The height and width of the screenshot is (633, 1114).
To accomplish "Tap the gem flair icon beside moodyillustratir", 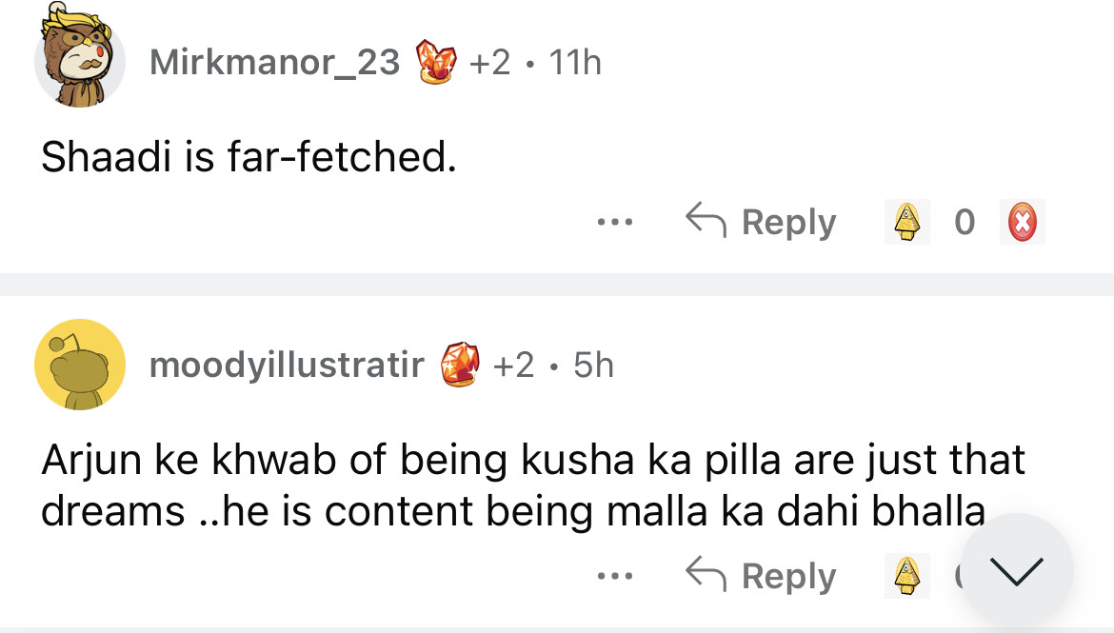I will (x=458, y=365).
